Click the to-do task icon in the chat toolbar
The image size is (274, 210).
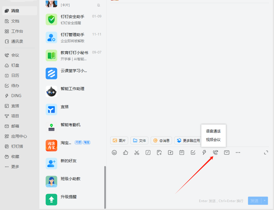tap(193, 152)
